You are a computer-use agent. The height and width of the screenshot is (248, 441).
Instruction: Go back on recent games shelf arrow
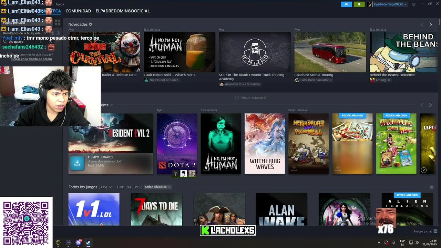click(x=422, y=105)
